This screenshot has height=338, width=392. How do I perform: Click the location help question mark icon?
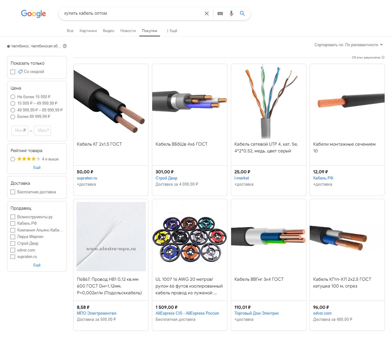(65, 46)
